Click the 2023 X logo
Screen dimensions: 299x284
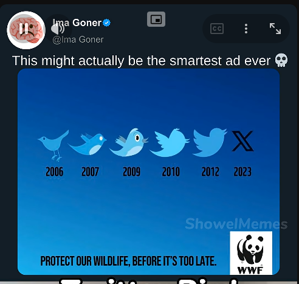242,141
